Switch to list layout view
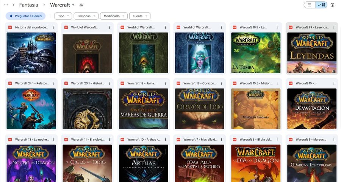Screen dimensions: 341x182 tap(310, 5)
